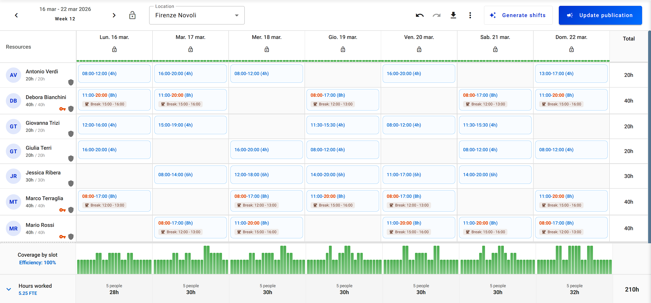This screenshot has height=303, width=651.
Task: Click the week lock icon beside date range
Action: coord(132,15)
